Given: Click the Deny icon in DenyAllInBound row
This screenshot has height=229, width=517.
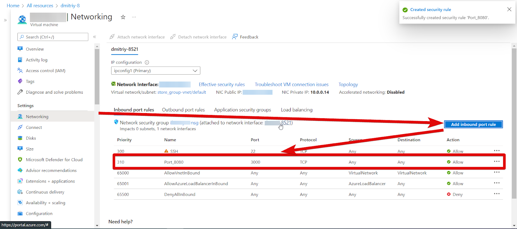Looking at the screenshot, I should (x=449, y=194).
